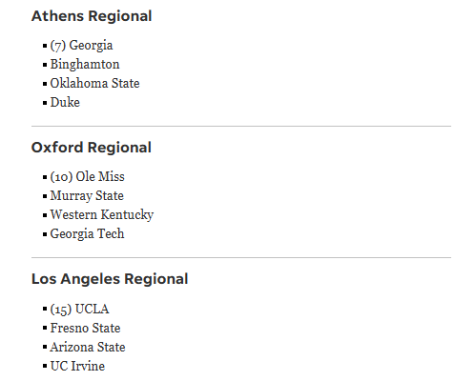Click the UC Irvine list item
The width and height of the screenshot is (476, 381).
77,366
